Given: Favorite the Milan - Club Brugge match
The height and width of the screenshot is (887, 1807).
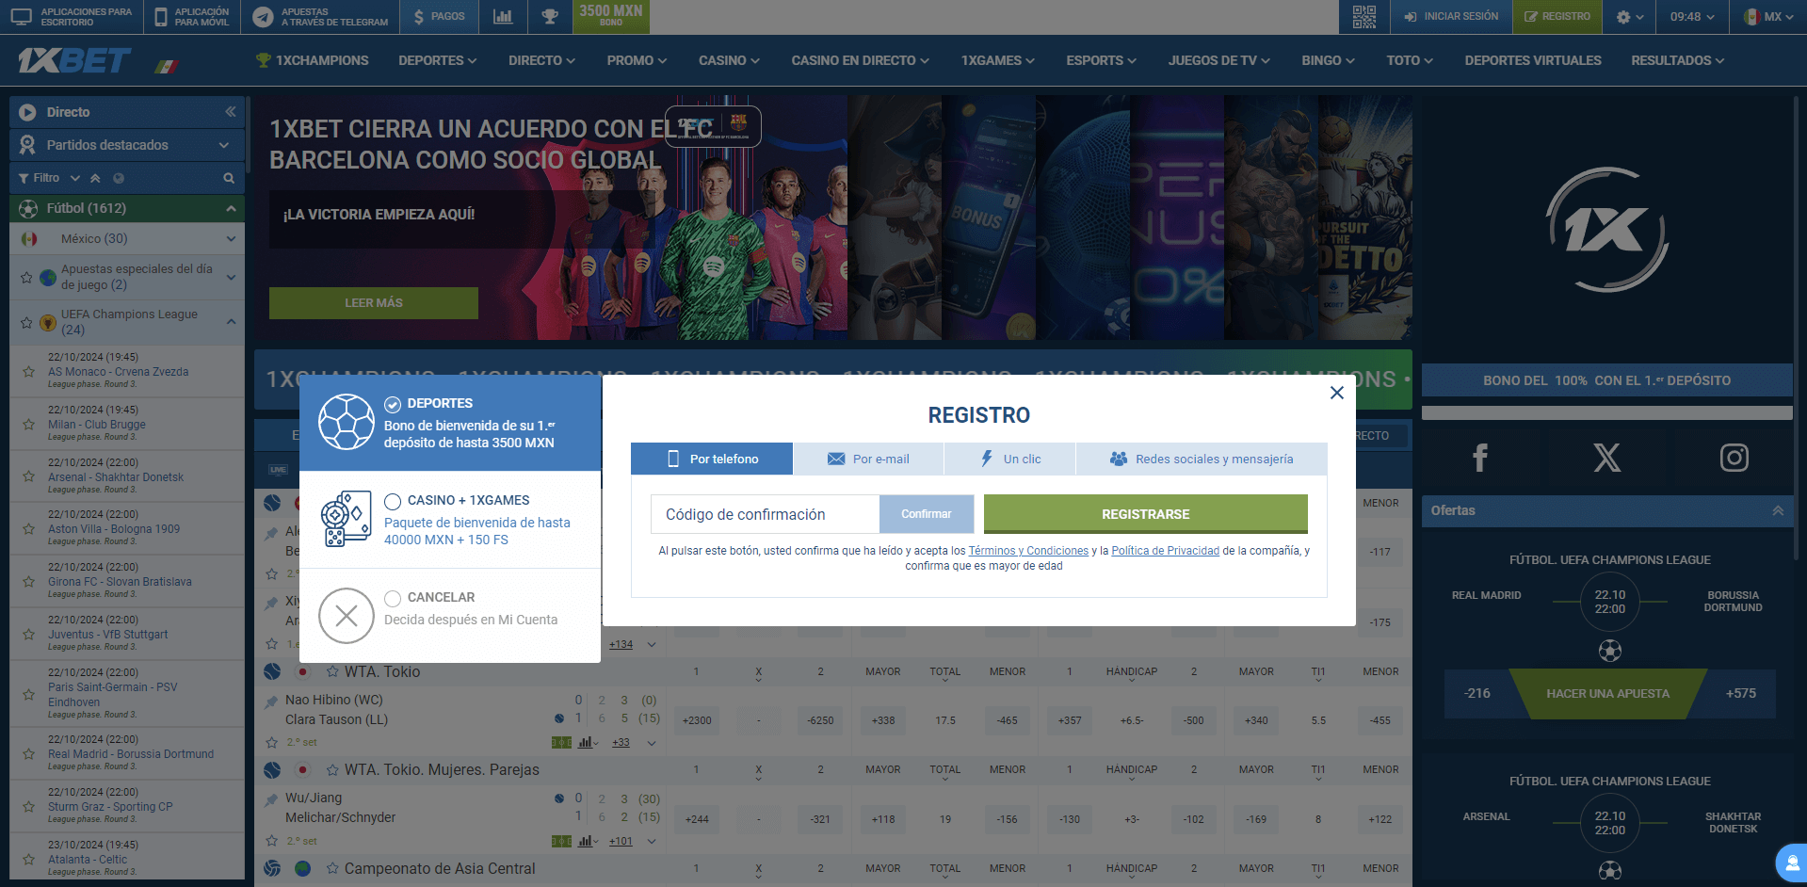Looking at the screenshot, I should click(x=29, y=425).
